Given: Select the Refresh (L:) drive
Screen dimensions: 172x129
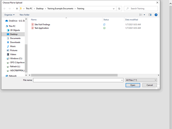Looking at the screenshot, I should 13,66.
